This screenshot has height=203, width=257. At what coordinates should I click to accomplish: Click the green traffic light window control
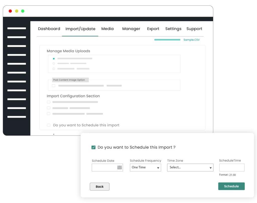[23, 11]
